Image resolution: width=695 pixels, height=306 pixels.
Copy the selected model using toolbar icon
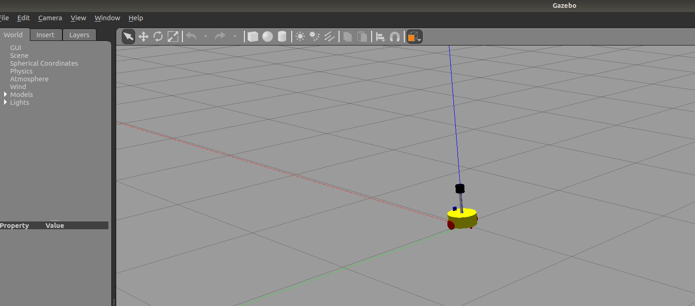pos(348,37)
